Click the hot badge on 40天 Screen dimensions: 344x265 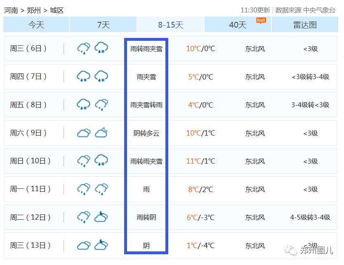[x=261, y=20]
